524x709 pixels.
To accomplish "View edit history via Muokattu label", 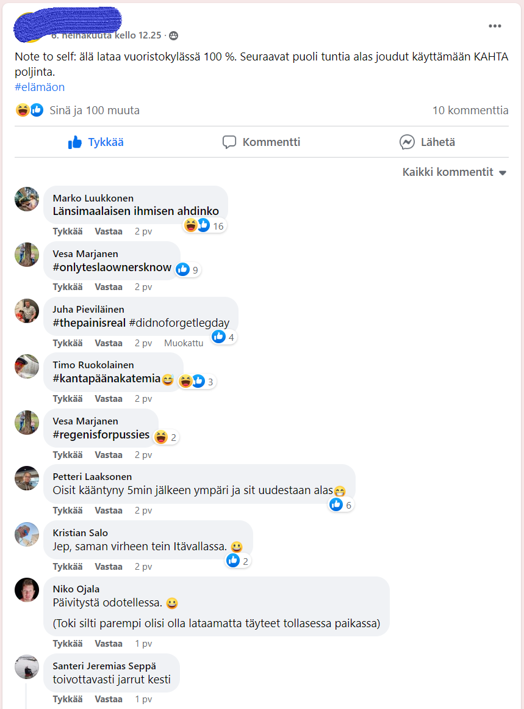I will click(184, 343).
